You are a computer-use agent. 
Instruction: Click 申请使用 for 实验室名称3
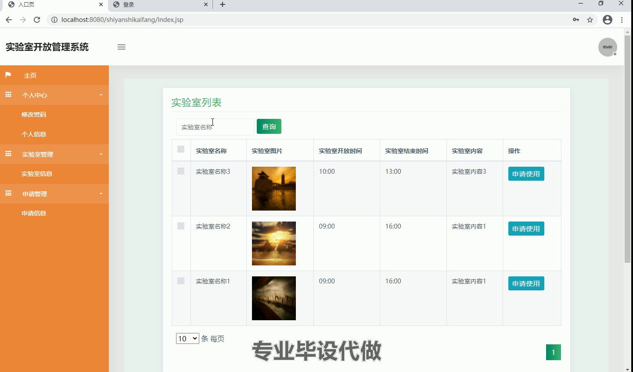[526, 174]
